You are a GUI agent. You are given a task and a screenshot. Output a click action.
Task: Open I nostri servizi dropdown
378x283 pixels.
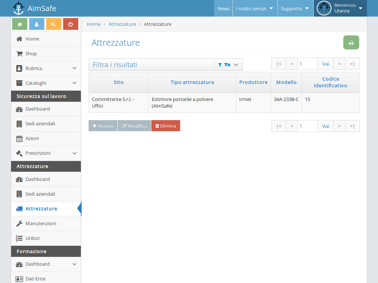(255, 8)
